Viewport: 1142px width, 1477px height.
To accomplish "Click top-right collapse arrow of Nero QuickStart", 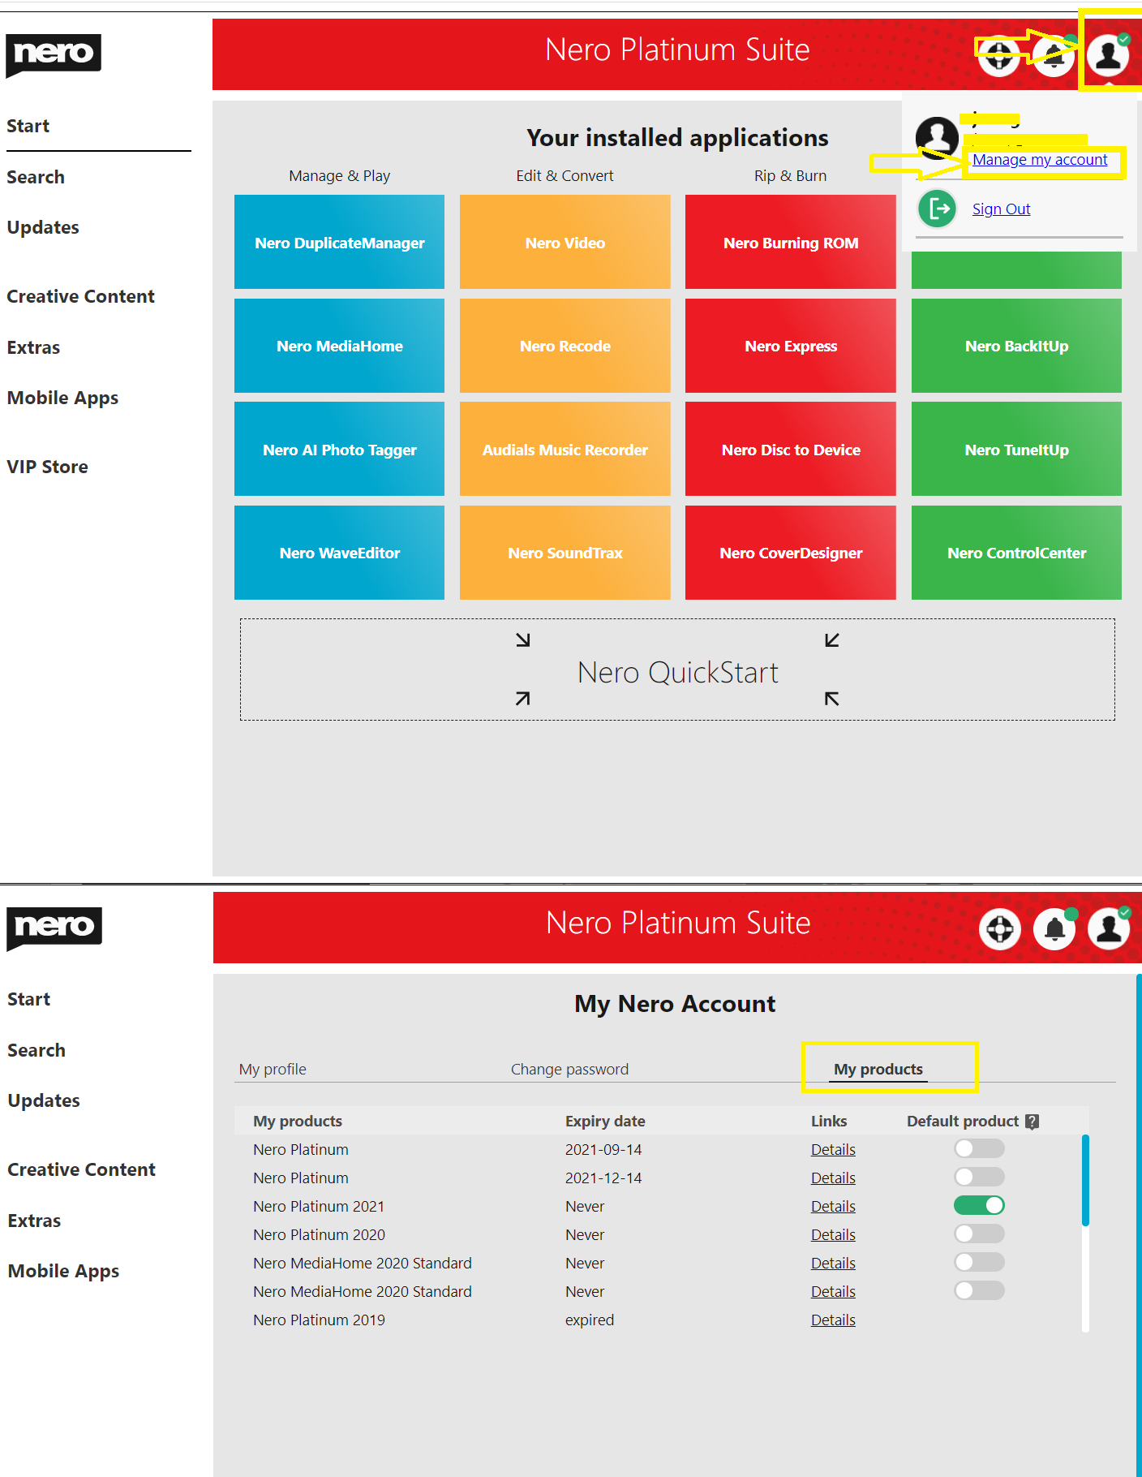I will (832, 640).
